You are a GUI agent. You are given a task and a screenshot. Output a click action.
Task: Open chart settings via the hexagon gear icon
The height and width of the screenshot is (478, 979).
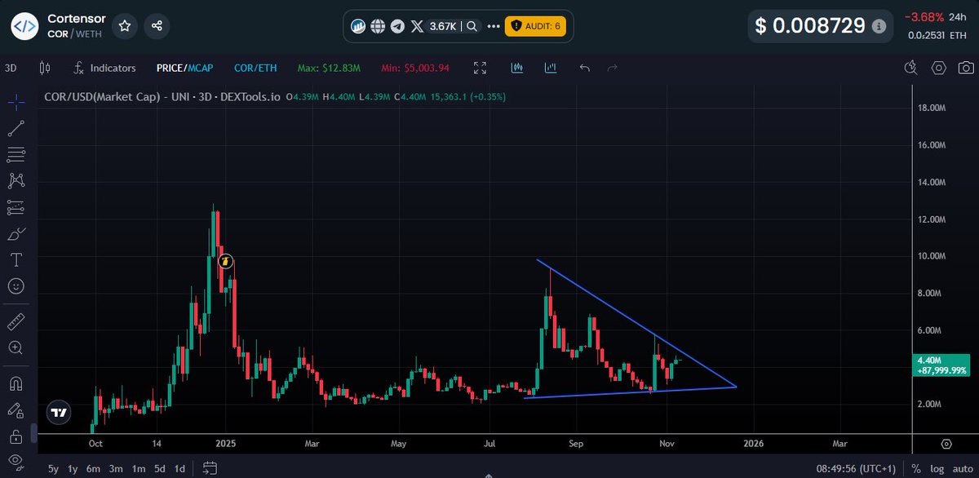tap(938, 68)
